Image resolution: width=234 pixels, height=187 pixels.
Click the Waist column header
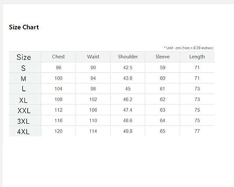(93, 57)
